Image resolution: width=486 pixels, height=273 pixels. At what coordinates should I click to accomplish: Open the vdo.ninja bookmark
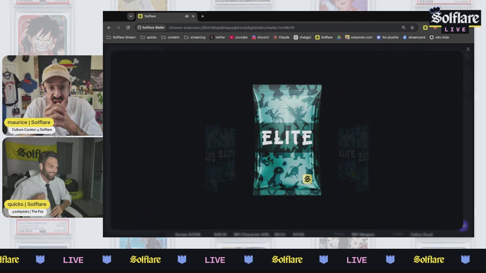(439, 37)
